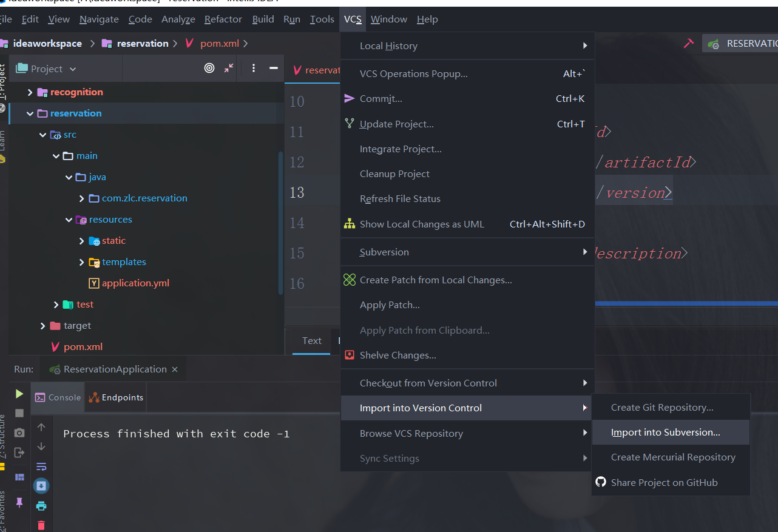Collapse the resources folder
The width and height of the screenshot is (778, 532).
click(69, 220)
